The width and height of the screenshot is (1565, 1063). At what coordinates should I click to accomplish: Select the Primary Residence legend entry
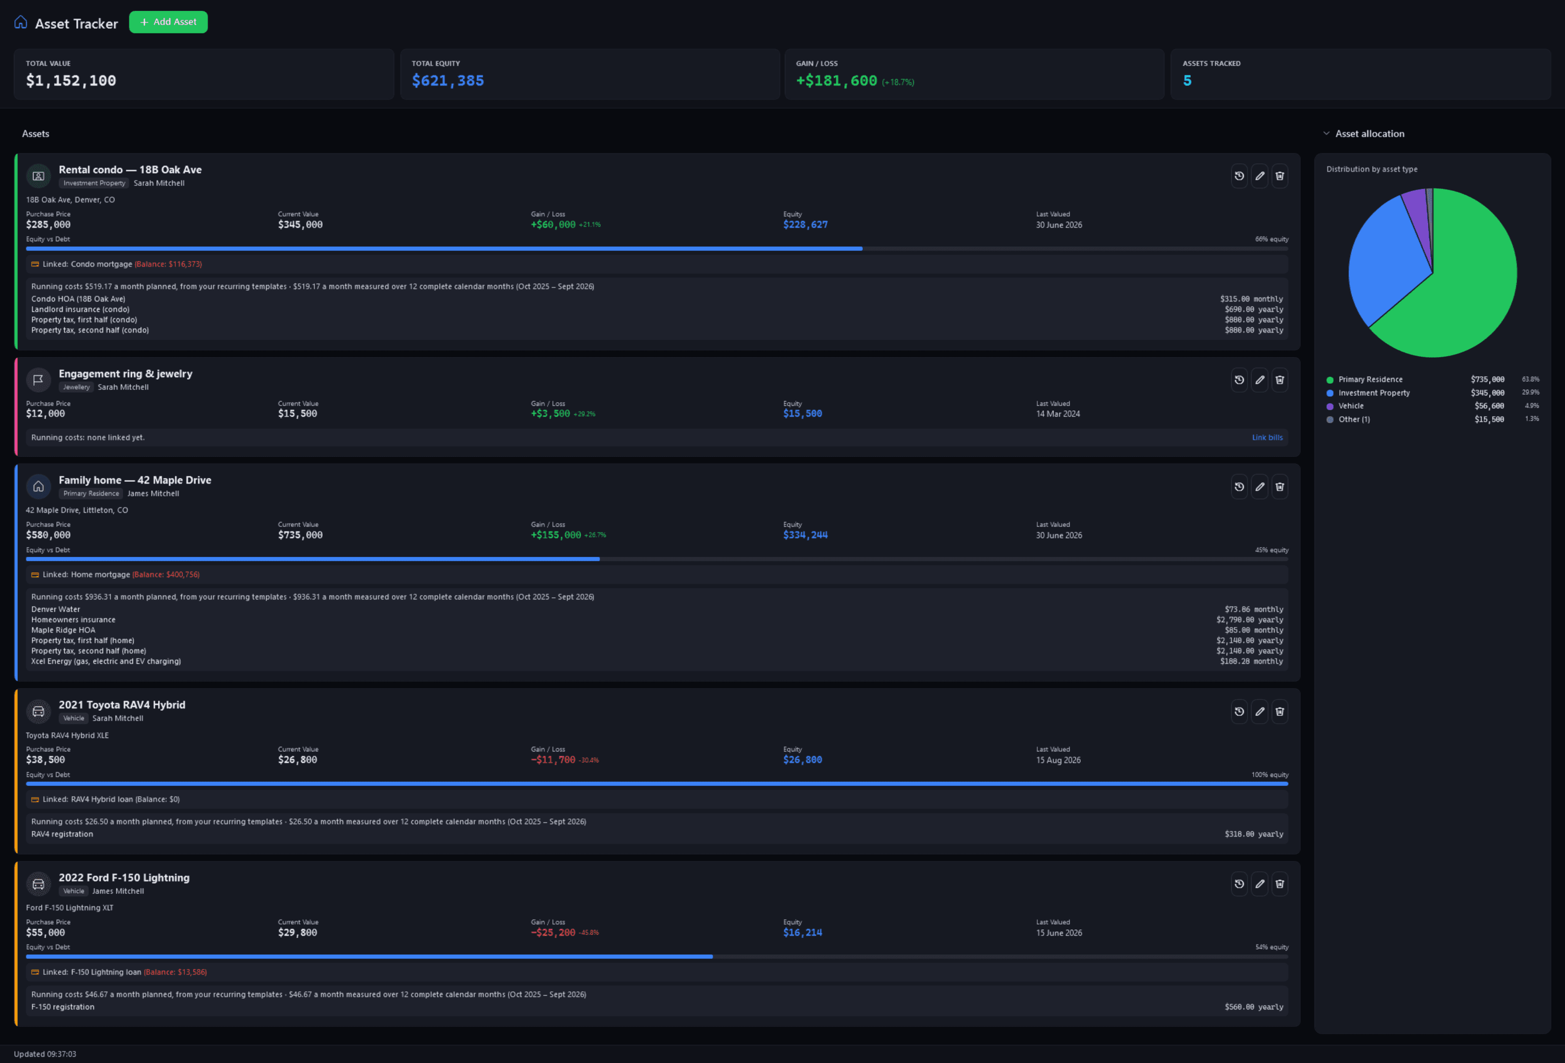[x=1432, y=380]
